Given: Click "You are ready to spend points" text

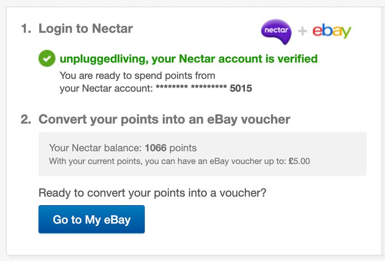Looking at the screenshot, I should pyautogui.click(x=137, y=76).
